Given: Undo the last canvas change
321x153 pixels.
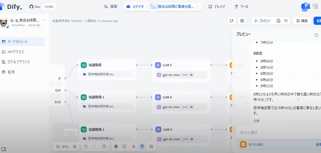Looking at the screenshot, I should click(x=86, y=146).
